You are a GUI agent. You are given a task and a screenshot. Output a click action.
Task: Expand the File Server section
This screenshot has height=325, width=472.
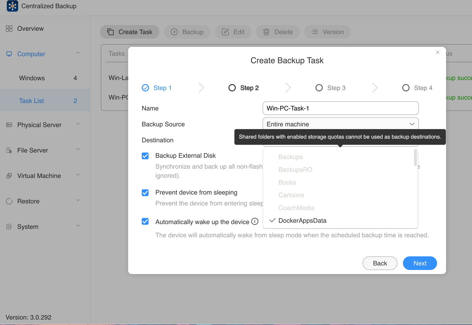tap(78, 150)
